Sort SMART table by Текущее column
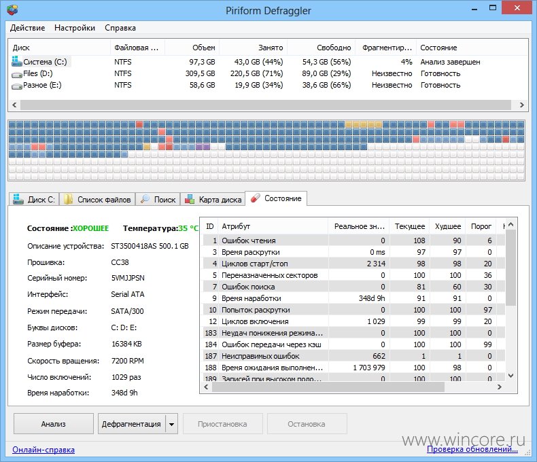Viewport: 537px width, 462px height. (x=410, y=226)
